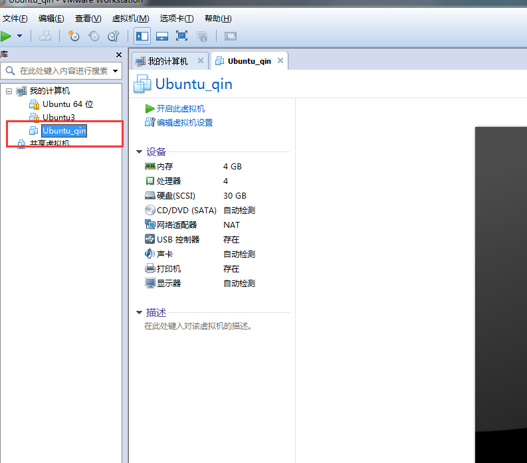Click the Unity mode toolbar icon
The width and height of the screenshot is (527, 463).
click(202, 37)
